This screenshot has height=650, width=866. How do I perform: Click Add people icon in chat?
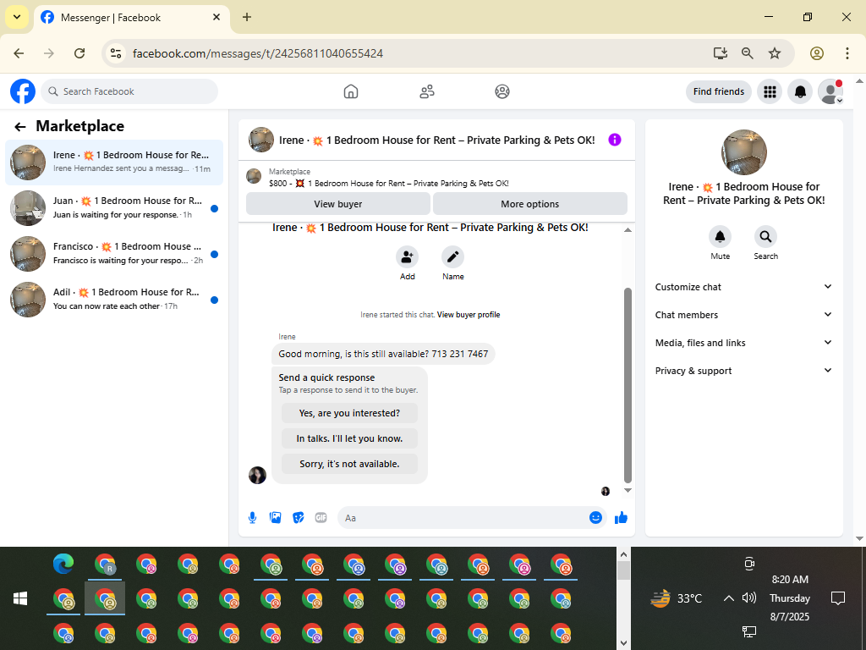coord(407,257)
